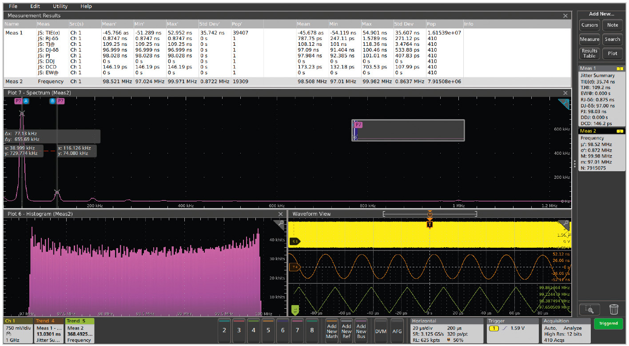Click the T5 trend handle in Waveform View
The image size is (629, 346).
click(295, 309)
